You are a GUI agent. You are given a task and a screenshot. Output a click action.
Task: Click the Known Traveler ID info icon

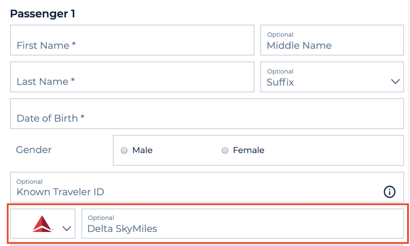(x=389, y=192)
